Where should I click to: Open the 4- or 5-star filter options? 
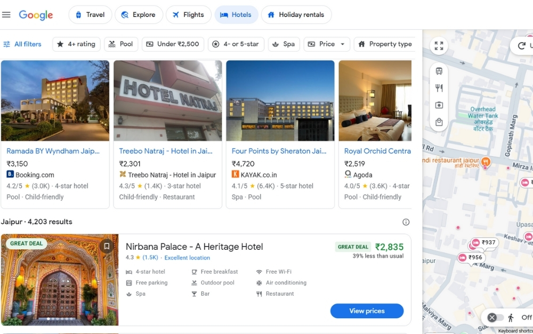click(236, 44)
